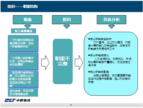This screenshot has height=108, width=143.
Task: Select the quote box starting 我觉得内审很有必要
Action: click(23, 79)
